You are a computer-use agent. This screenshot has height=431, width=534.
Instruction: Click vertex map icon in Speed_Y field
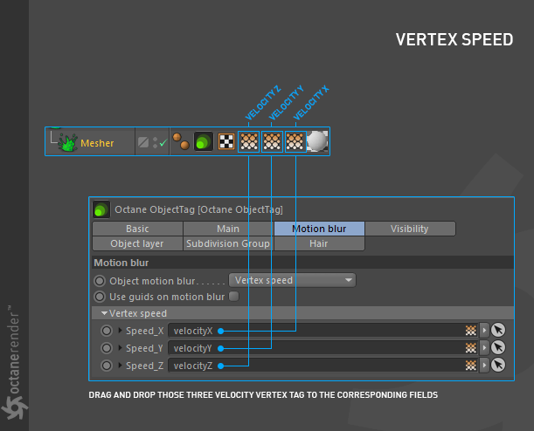point(471,348)
